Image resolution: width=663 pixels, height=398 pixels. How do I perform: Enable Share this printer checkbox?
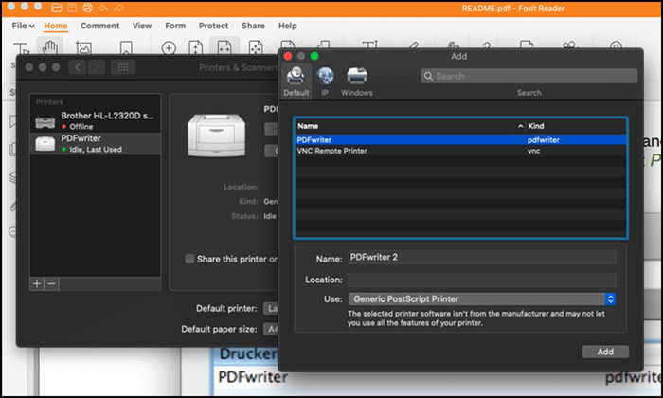(190, 259)
